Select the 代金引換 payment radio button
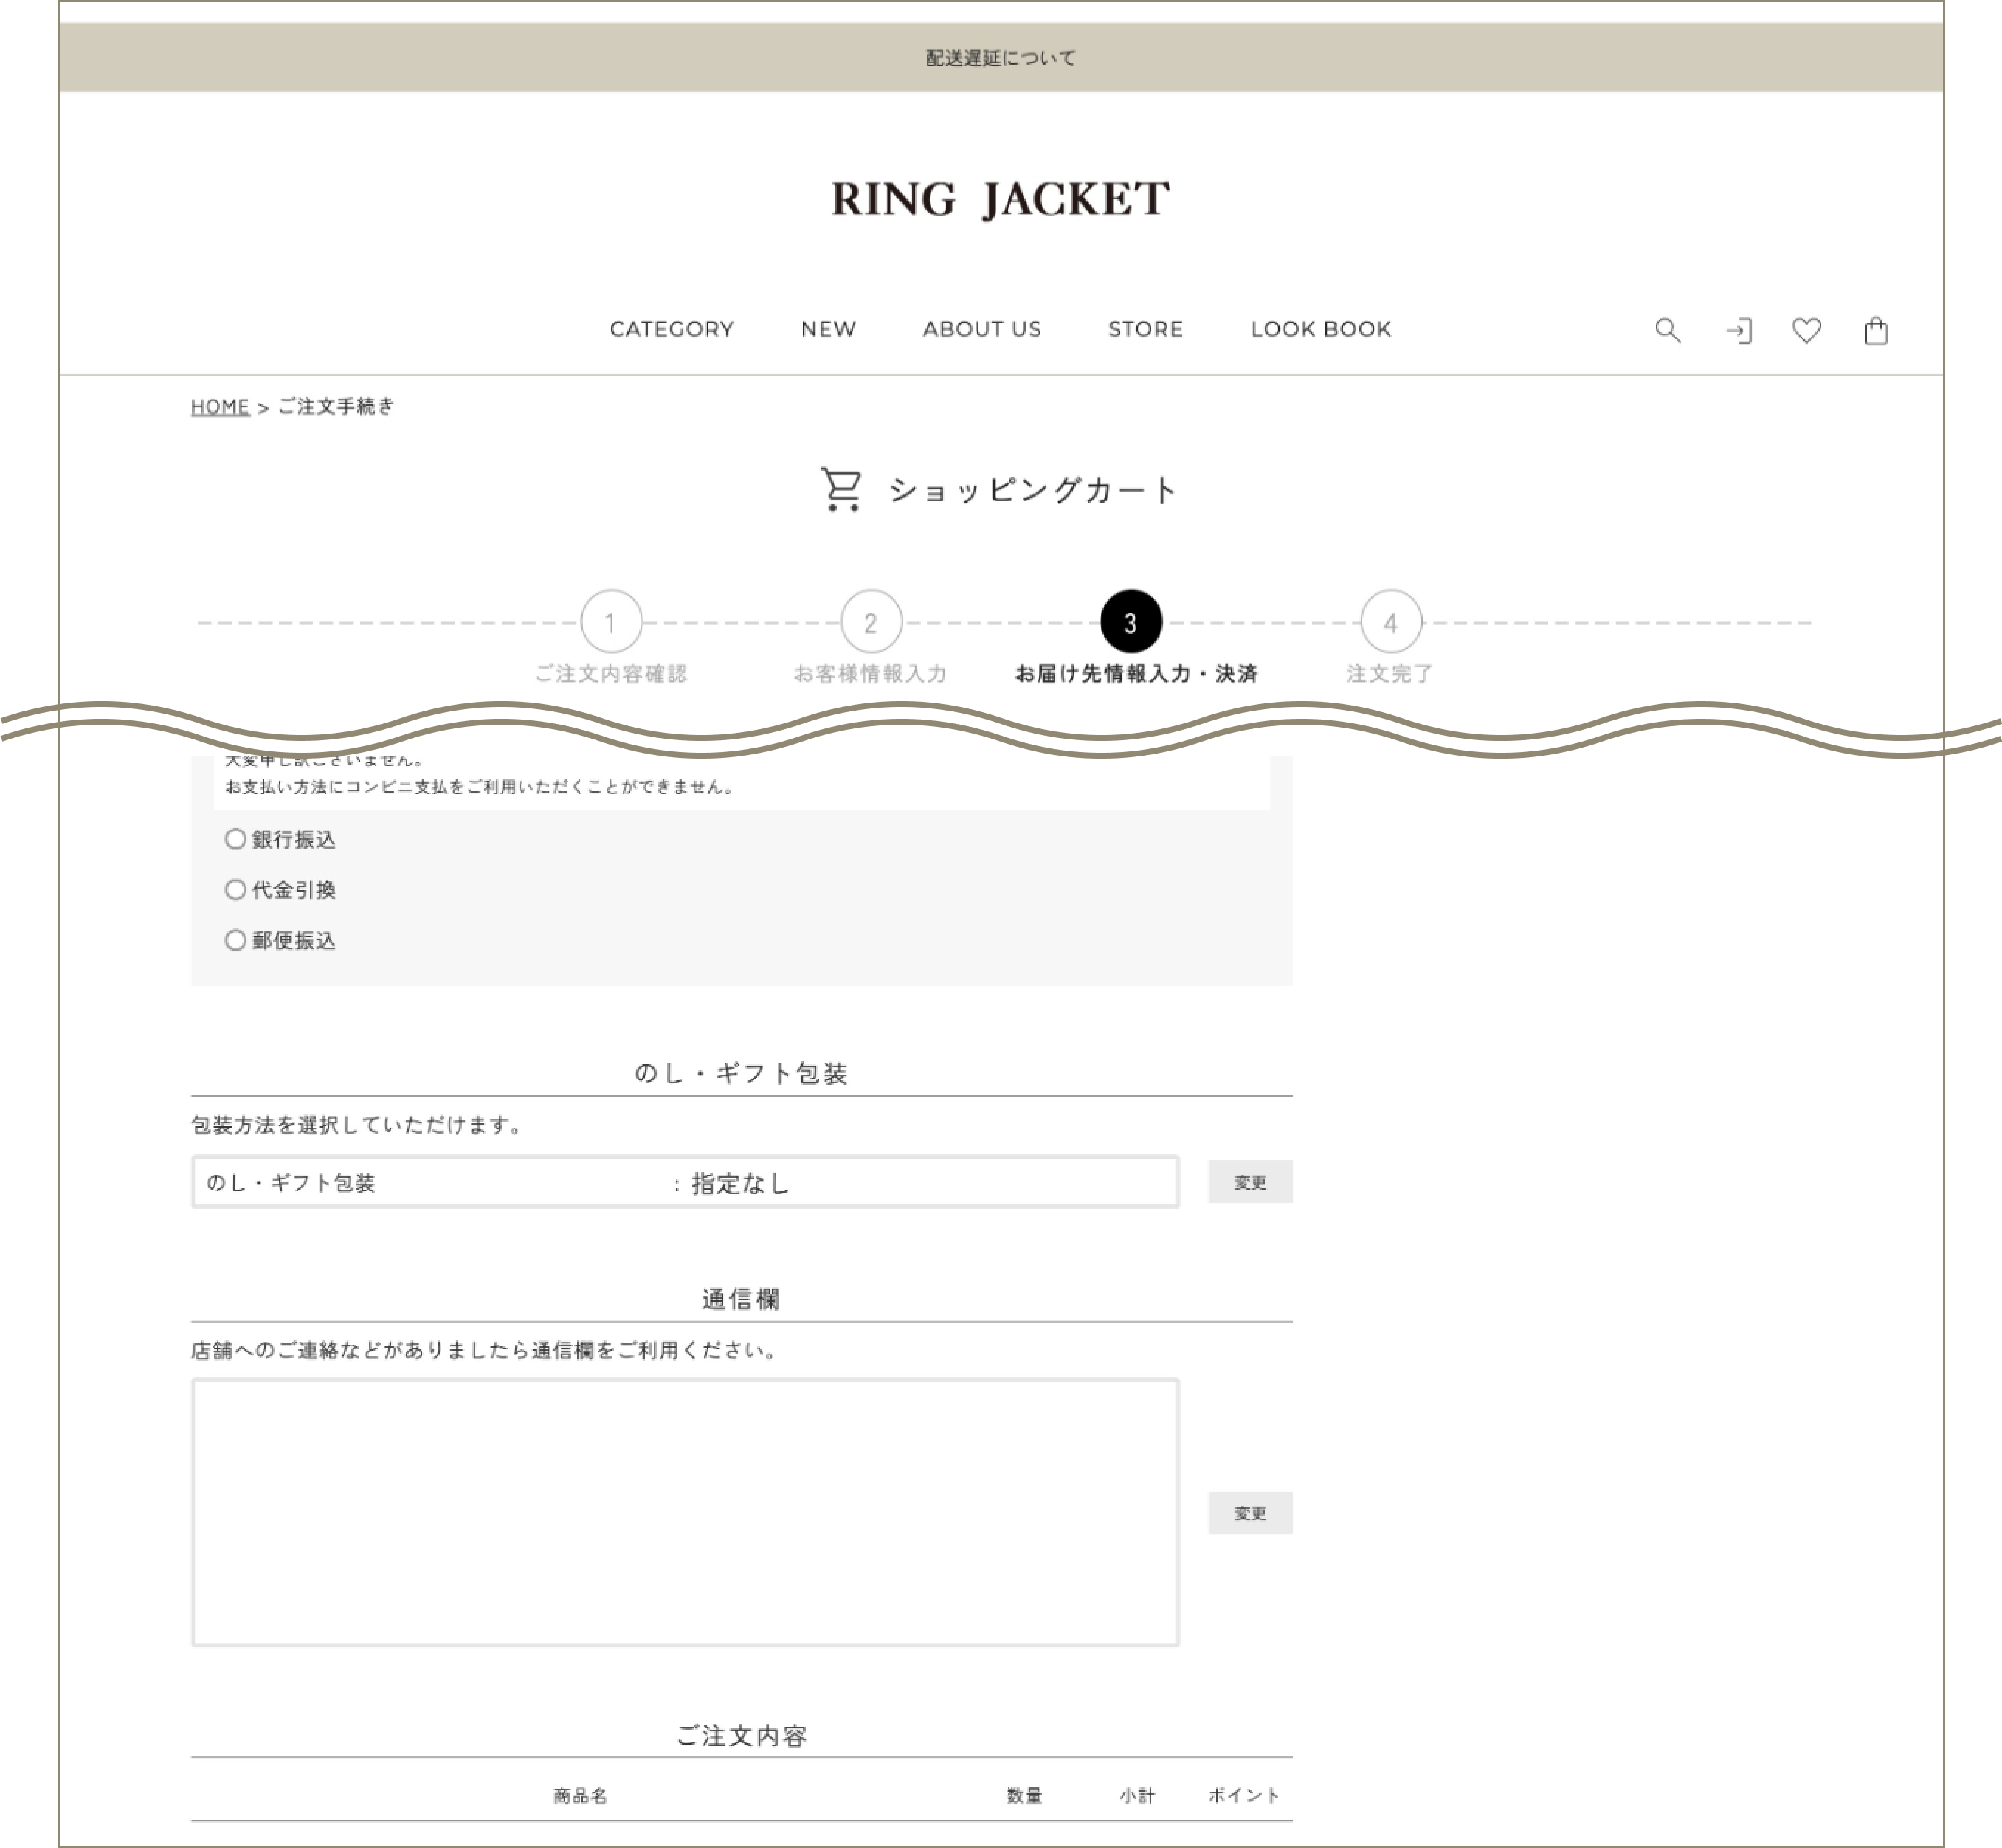2002x1848 pixels. [x=236, y=889]
